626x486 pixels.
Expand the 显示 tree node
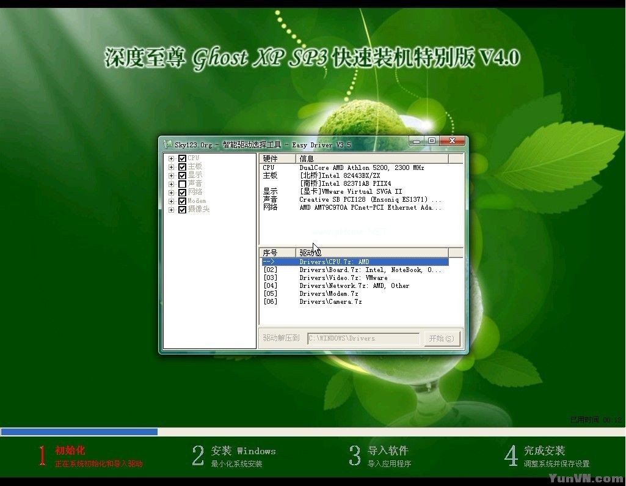tap(171, 175)
